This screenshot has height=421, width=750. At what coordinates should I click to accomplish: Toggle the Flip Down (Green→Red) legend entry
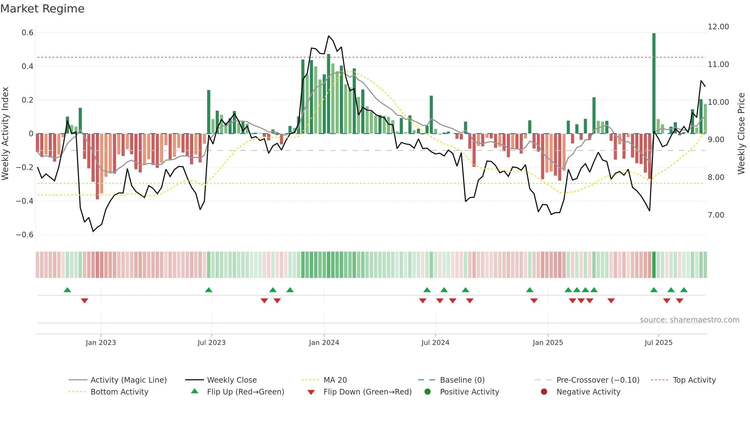pos(359,392)
